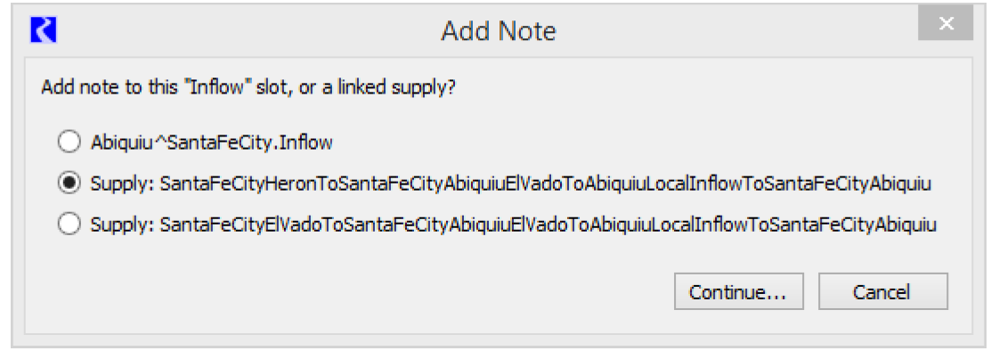Click the Continue... button
991x351 pixels.
pyautogui.click(x=738, y=291)
